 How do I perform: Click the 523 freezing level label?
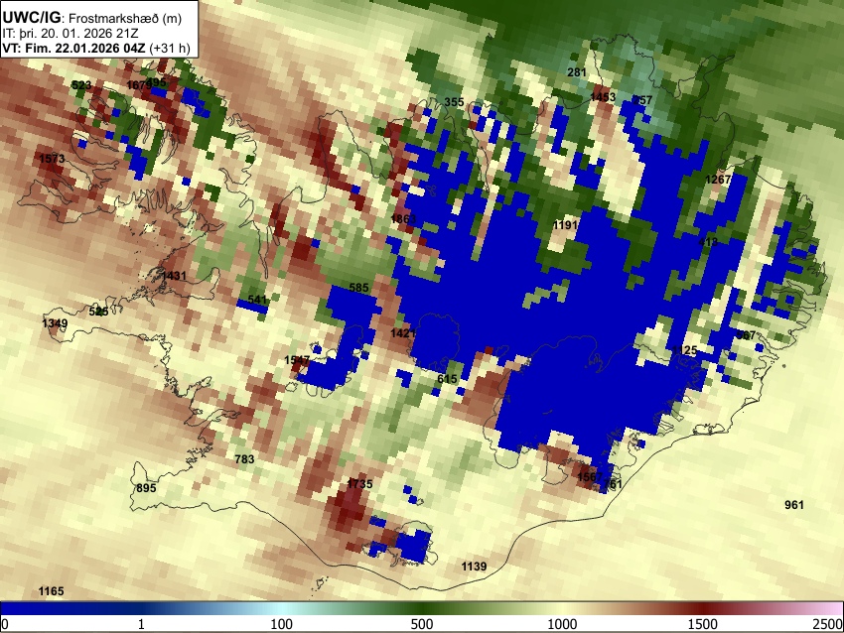81,85
